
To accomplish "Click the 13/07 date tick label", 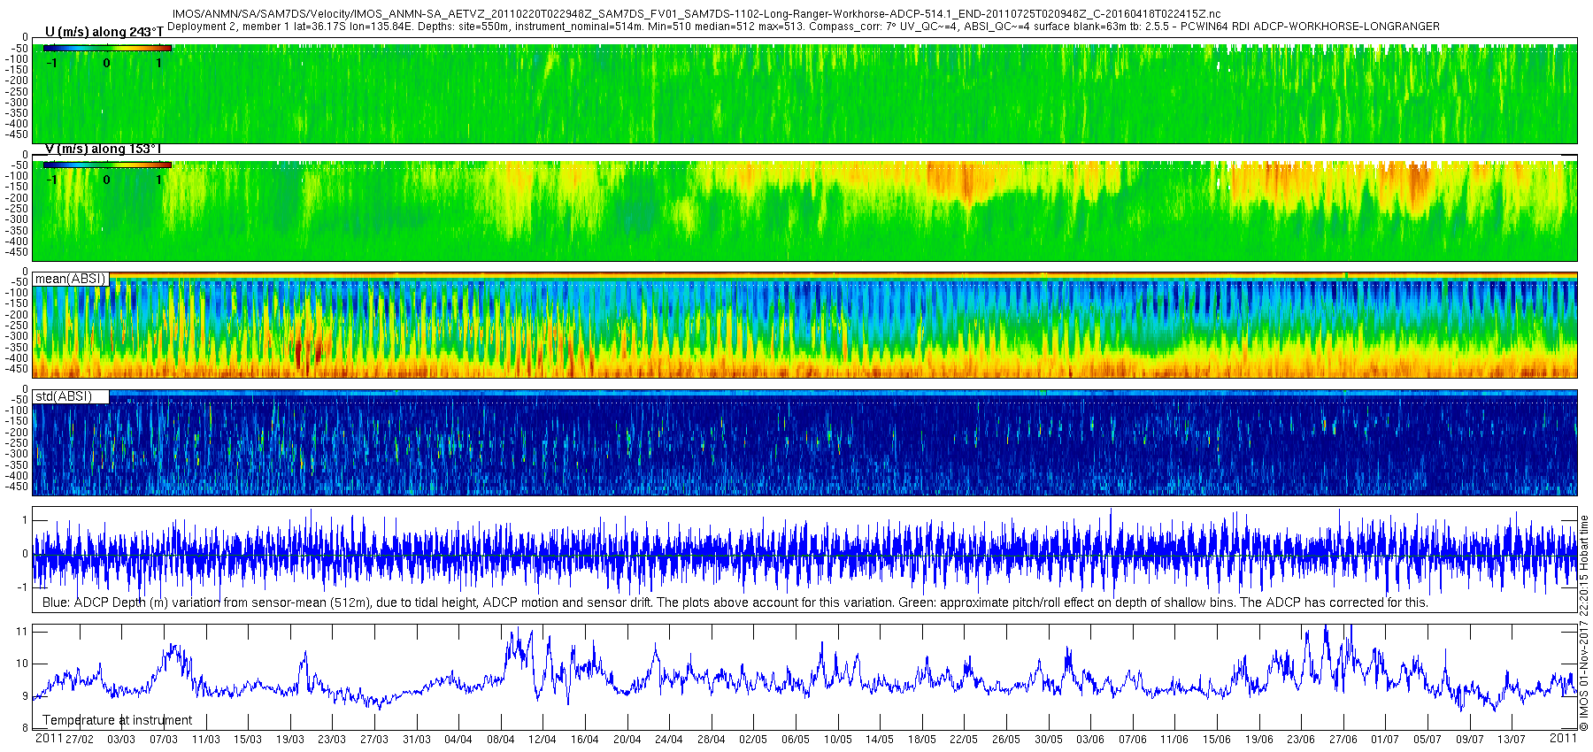I will pos(1511,740).
